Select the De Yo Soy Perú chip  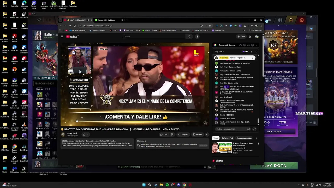coord(227,138)
